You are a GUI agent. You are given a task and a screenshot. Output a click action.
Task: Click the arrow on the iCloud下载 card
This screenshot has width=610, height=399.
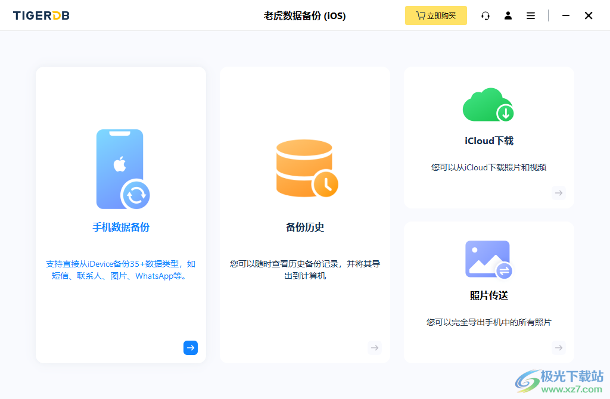559,193
